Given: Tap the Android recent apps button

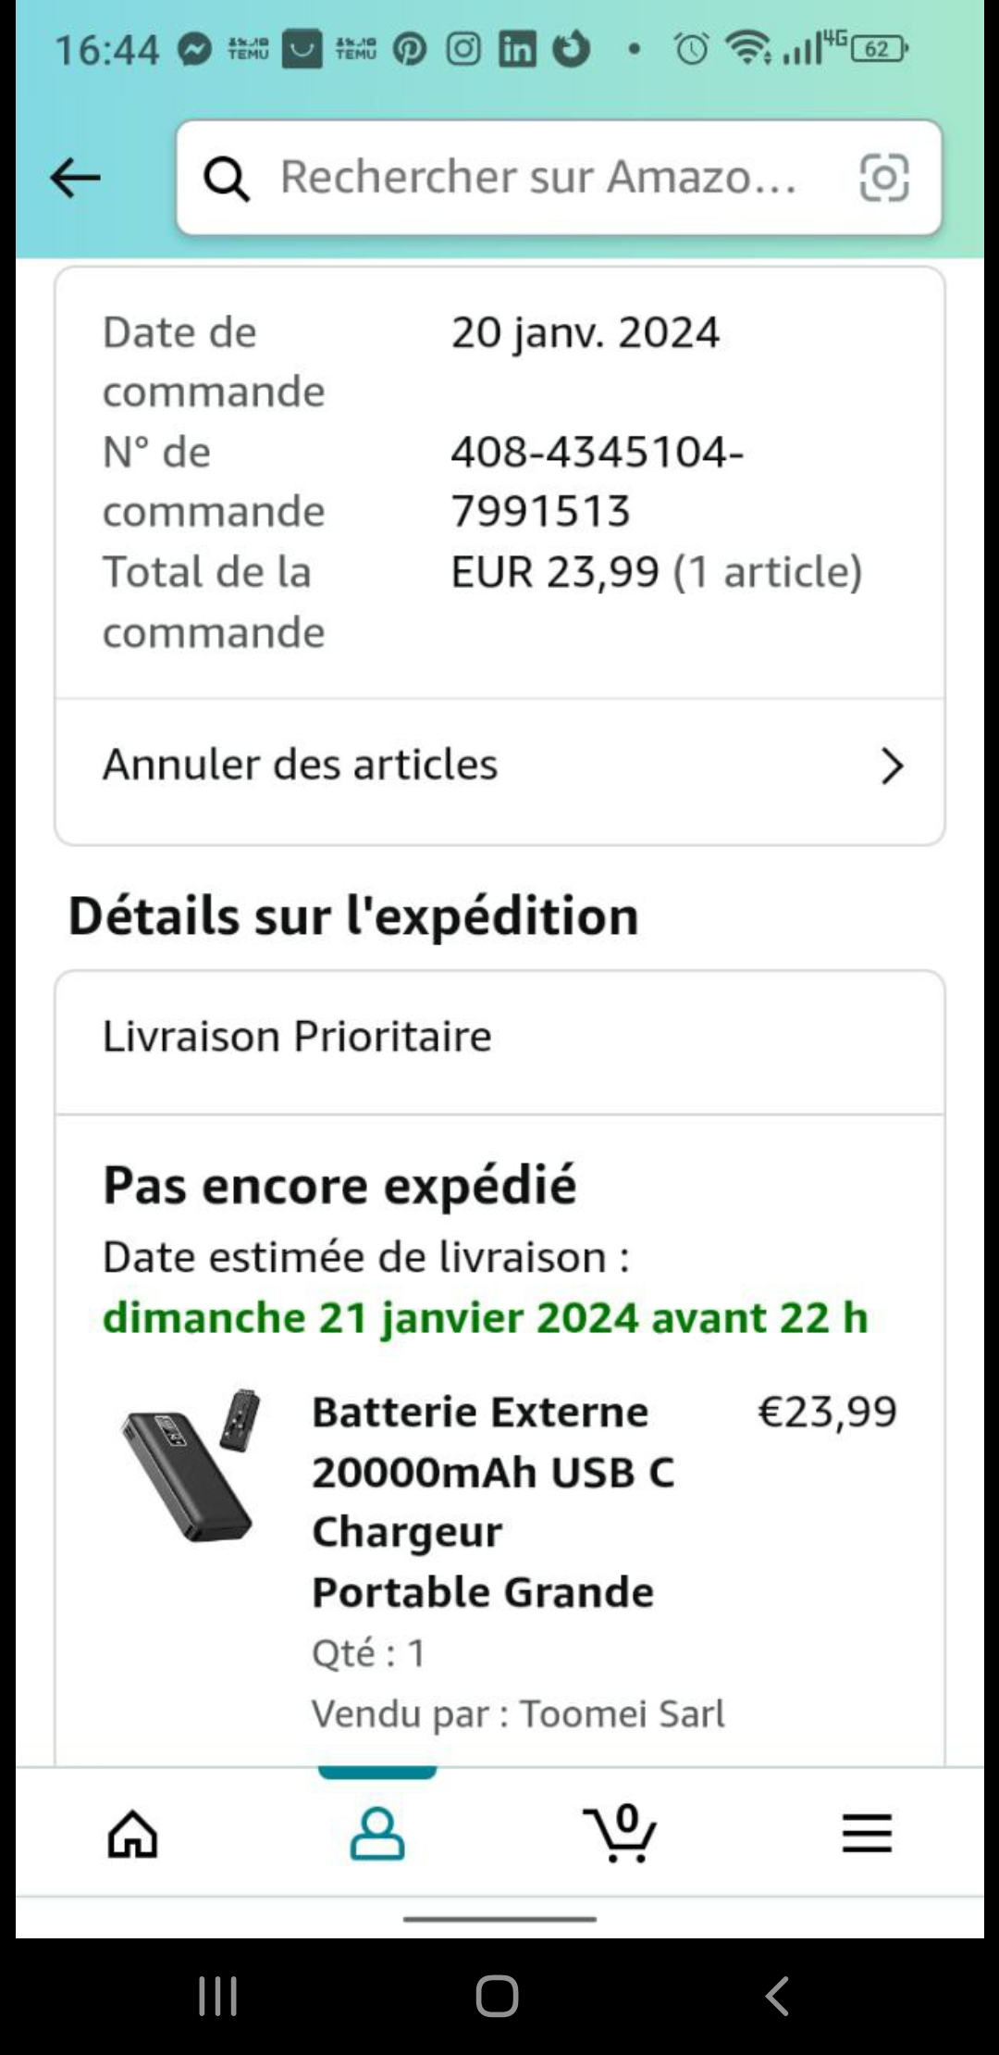Looking at the screenshot, I should 218,1996.
